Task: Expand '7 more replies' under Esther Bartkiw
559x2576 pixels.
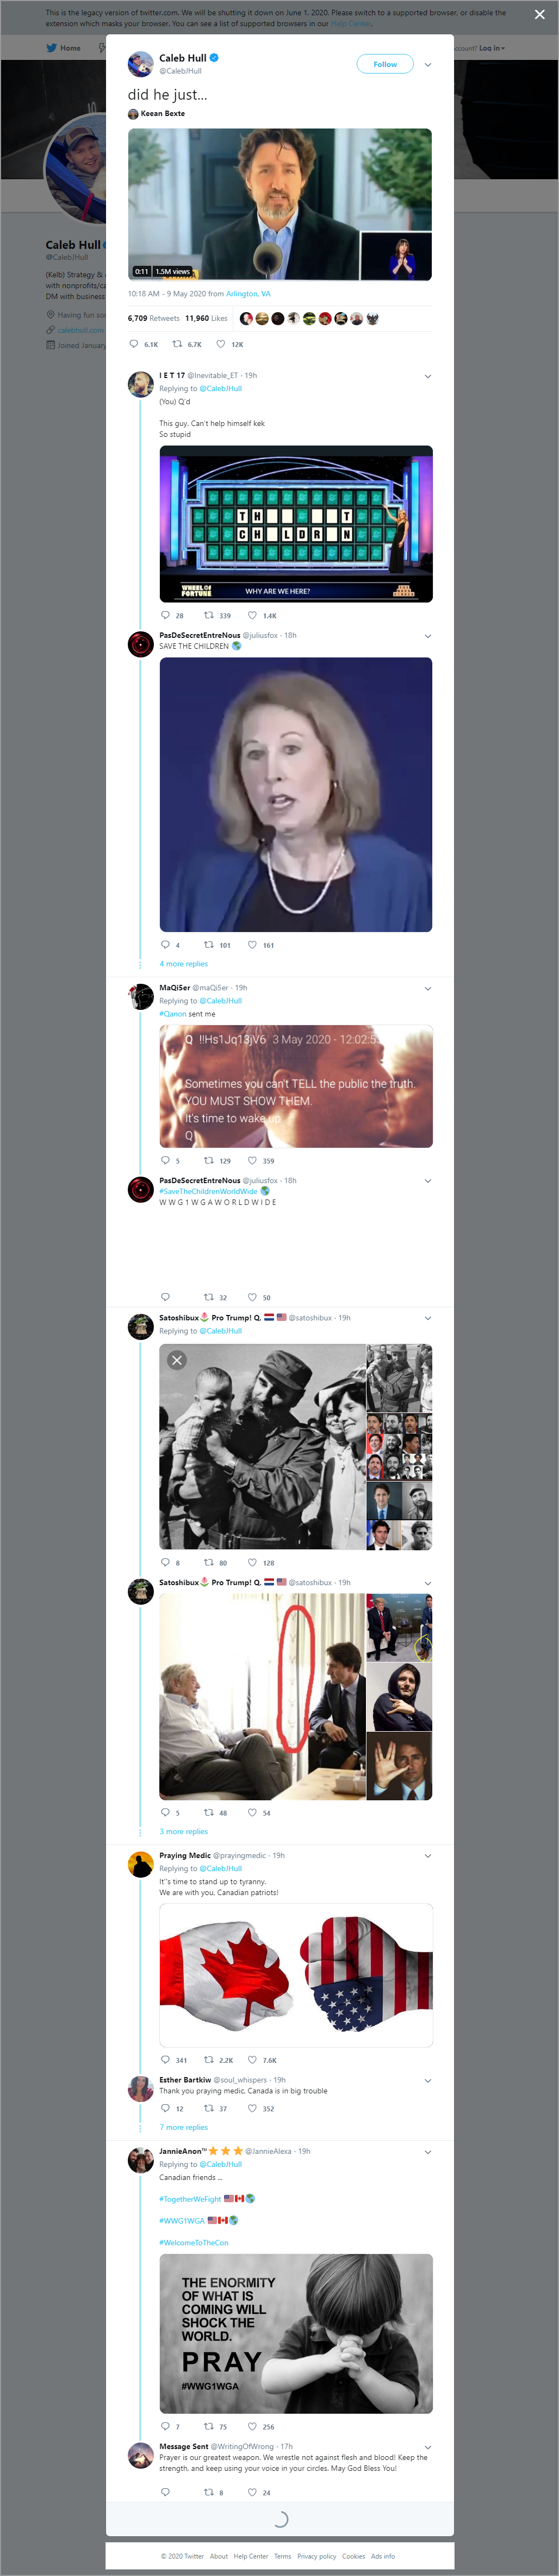Action: point(184,2127)
